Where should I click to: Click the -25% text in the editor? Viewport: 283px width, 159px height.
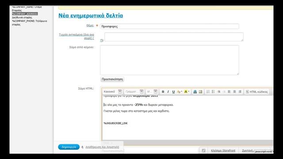138,105
